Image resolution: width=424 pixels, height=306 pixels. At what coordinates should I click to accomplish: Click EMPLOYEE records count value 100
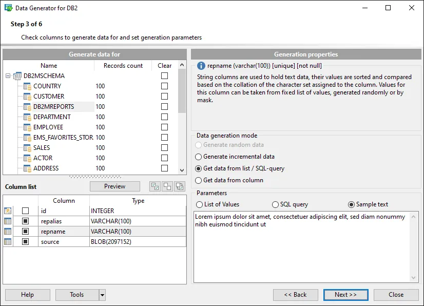(x=100, y=127)
